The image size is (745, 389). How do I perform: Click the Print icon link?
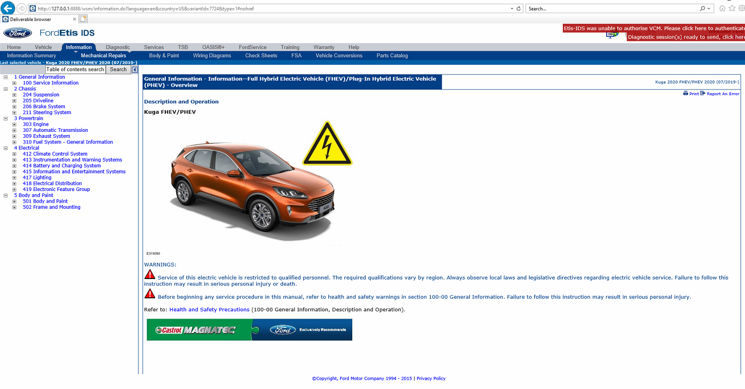tap(686, 94)
